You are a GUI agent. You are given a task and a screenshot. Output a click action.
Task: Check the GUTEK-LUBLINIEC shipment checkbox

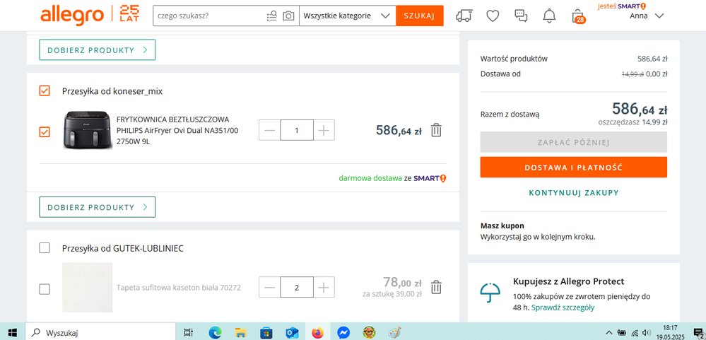point(45,247)
